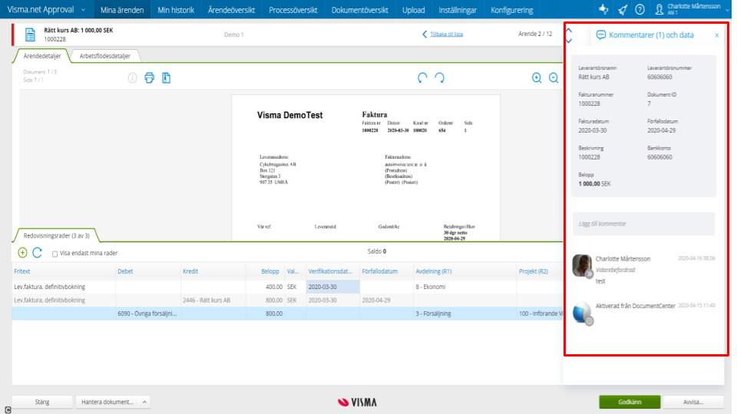Expand the Hantera dokument arrow
The width and height of the screenshot is (737, 414).
click(x=145, y=402)
